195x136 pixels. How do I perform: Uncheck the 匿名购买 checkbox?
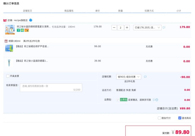180,118
